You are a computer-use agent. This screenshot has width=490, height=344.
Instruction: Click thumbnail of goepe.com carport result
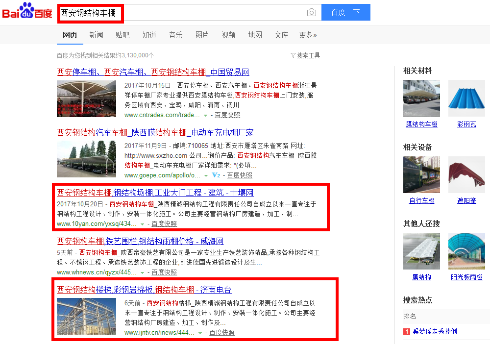point(87,159)
